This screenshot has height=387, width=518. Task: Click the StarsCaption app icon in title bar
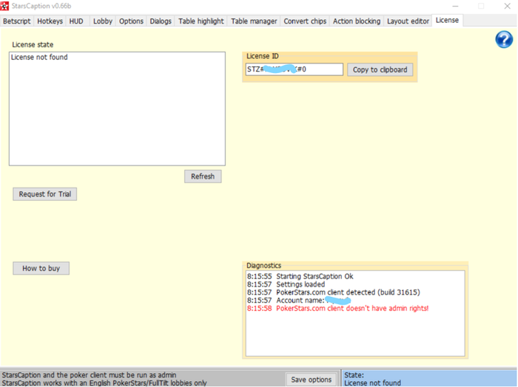click(x=4, y=6)
